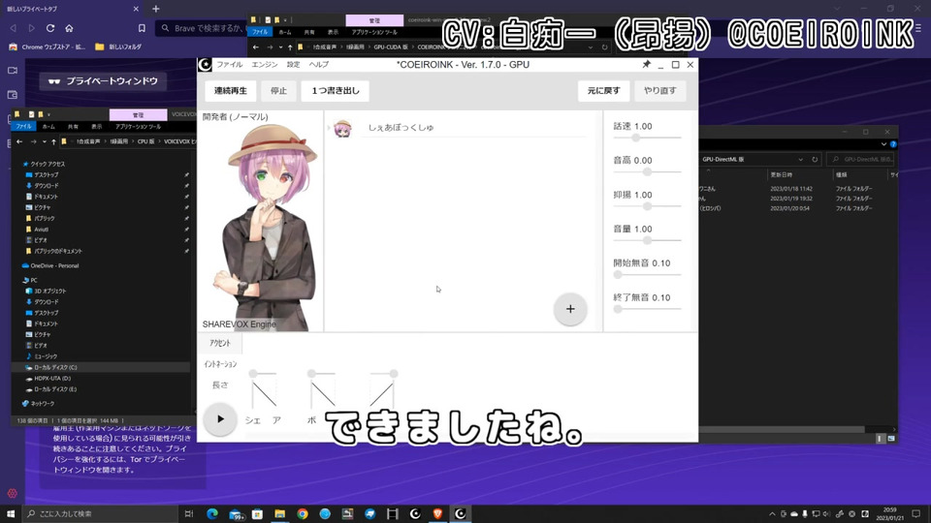The image size is (931, 523).
Task: Adjust the 抑揚 slider
Action: 647,206
